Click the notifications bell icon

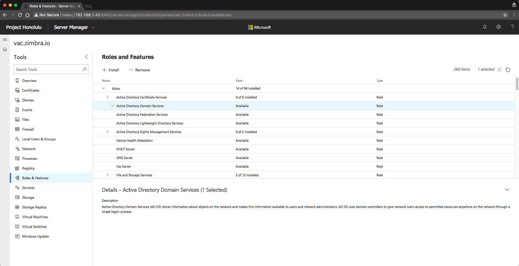pyautogui.click(x=485, y=27)
